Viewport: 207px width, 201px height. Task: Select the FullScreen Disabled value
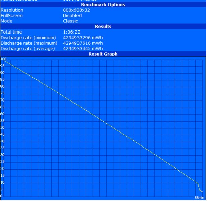[72, 16]
